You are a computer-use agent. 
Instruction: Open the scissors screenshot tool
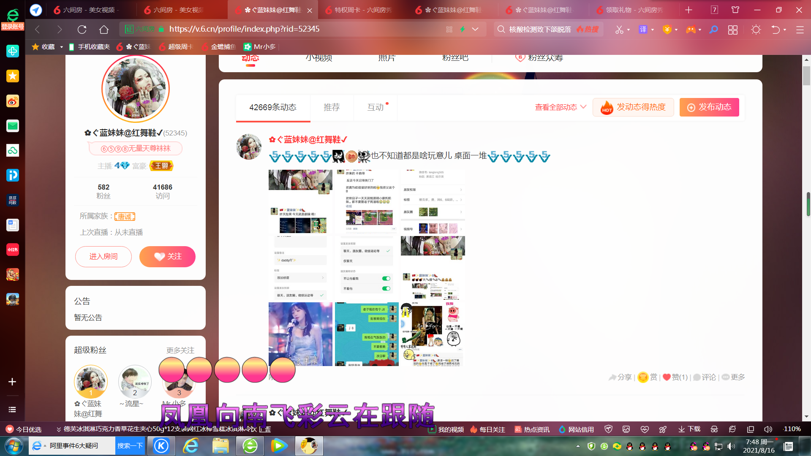click(x=619, y=30)
